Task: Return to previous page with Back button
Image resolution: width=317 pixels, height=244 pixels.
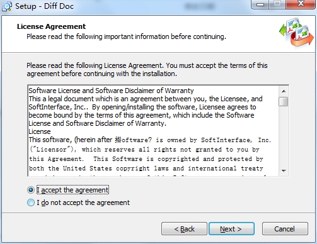Action: click(x=184, y=229)
